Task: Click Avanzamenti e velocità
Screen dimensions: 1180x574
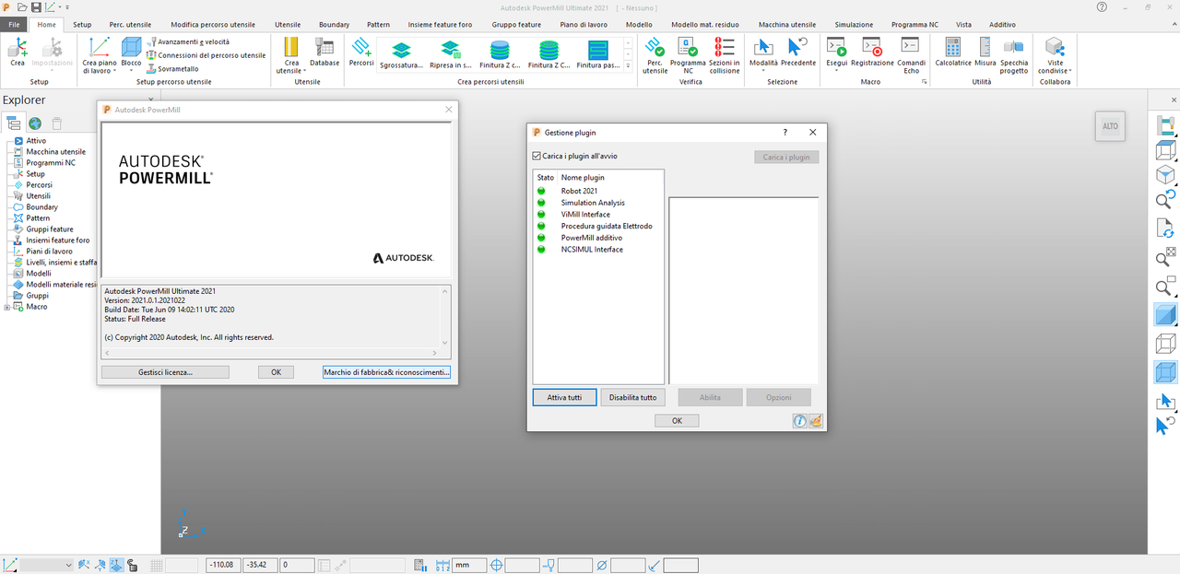Action: pos(187,41)
